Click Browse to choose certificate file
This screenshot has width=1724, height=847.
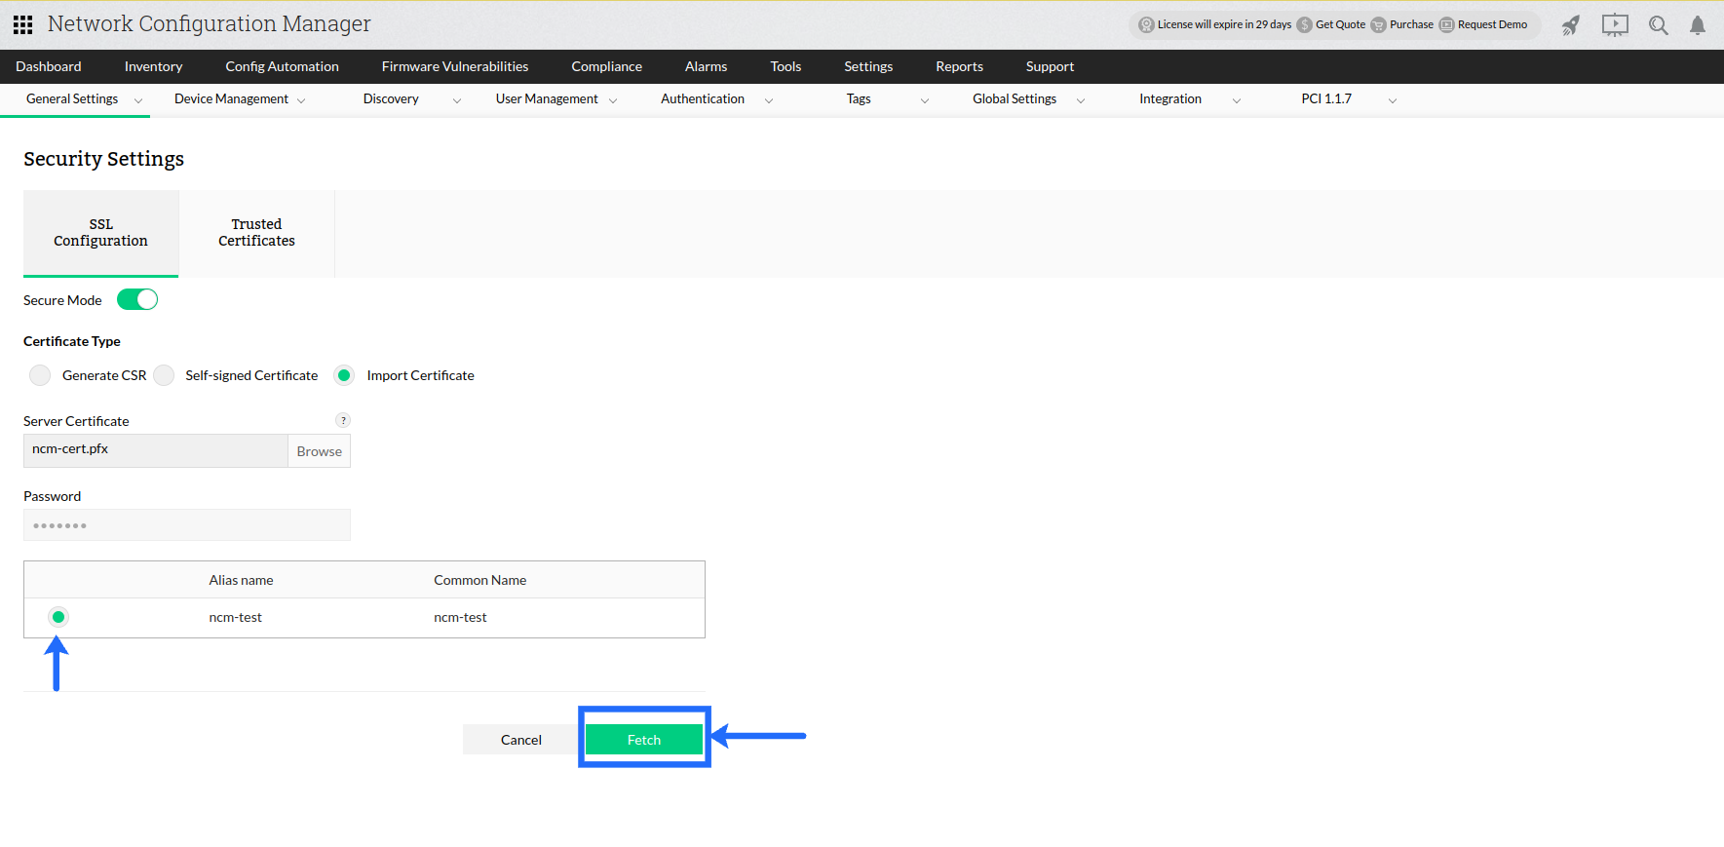[320, 451]
